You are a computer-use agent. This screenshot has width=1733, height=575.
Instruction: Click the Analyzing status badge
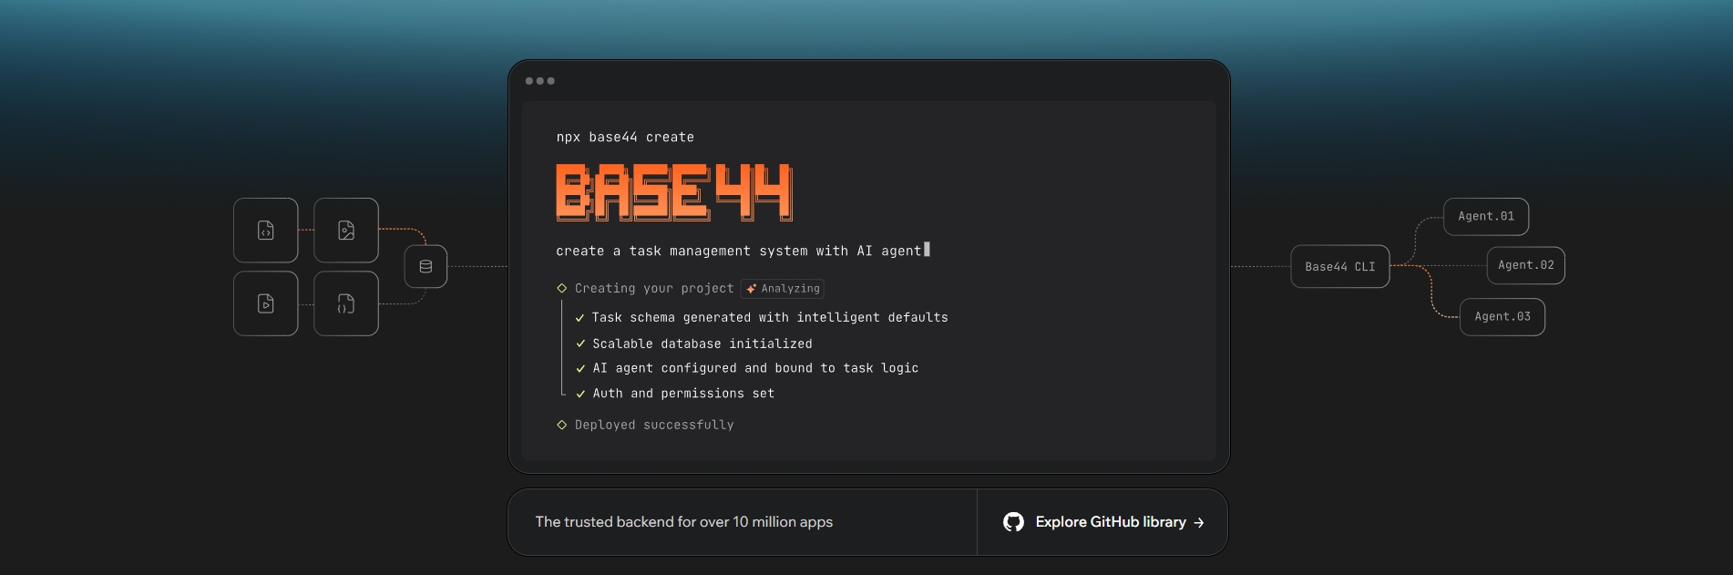(783, 289)
